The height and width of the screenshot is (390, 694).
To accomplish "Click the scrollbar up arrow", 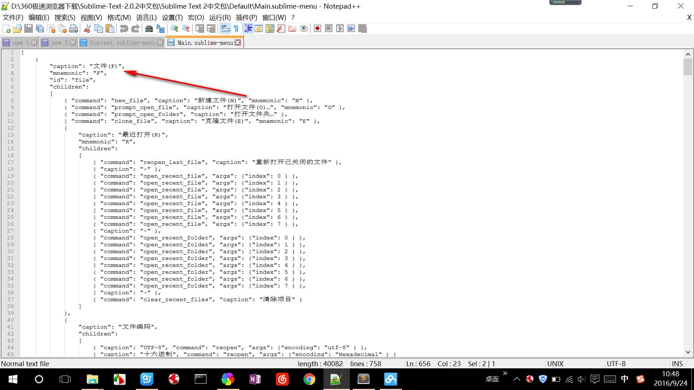I will tap(688, 54).
